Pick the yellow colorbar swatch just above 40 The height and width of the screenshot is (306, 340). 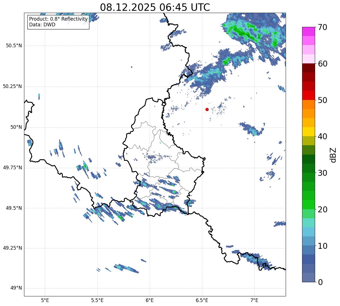pos(308,132)
